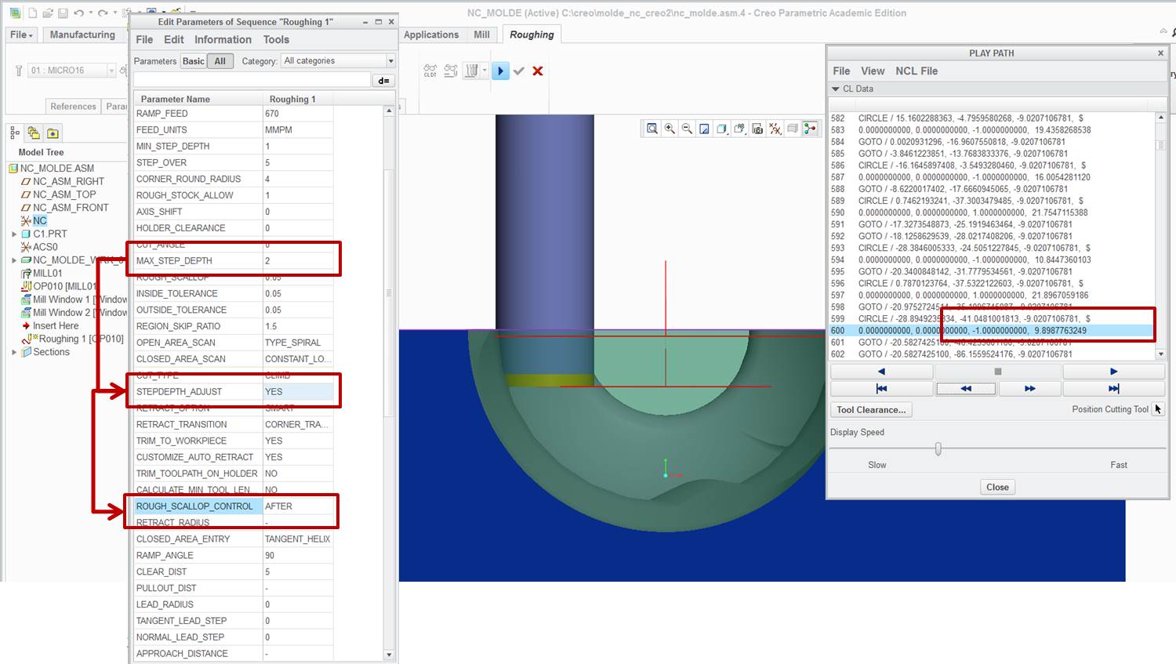This screenshot has width=1176, height=664.
Task: Click the Repaint icon in graphics toolbar
Action: tap(704, 129)
